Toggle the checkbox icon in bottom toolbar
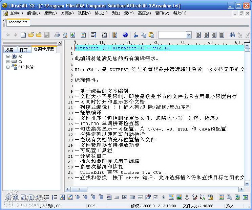252x210 pixels. [155, 197]
